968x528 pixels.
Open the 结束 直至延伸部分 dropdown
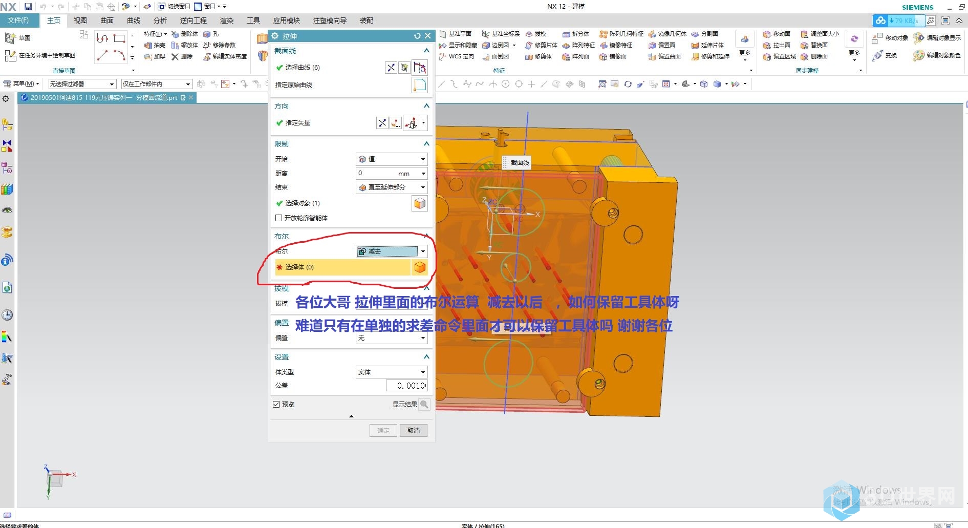click(x=392, y=187)
